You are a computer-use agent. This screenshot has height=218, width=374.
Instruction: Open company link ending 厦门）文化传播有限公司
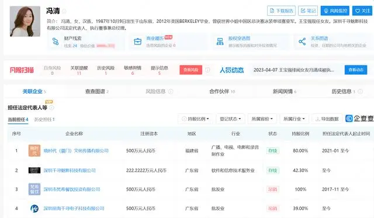point(76,151)
